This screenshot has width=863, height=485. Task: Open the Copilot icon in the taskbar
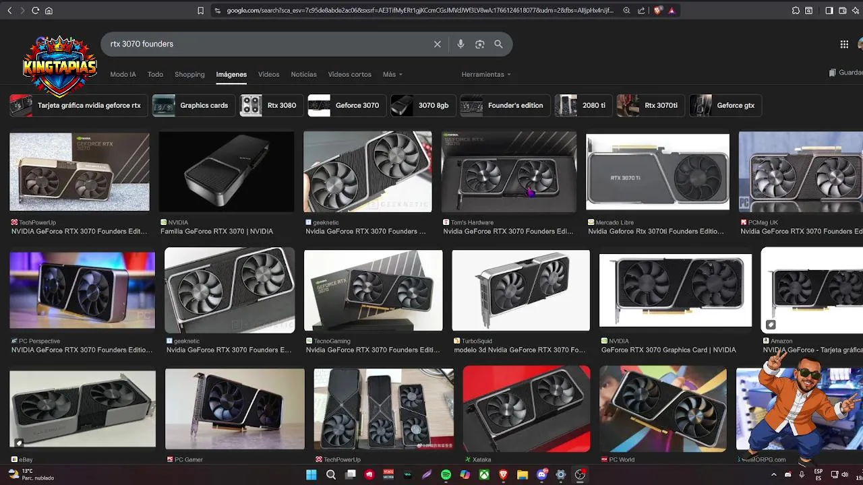pos(465,475)
